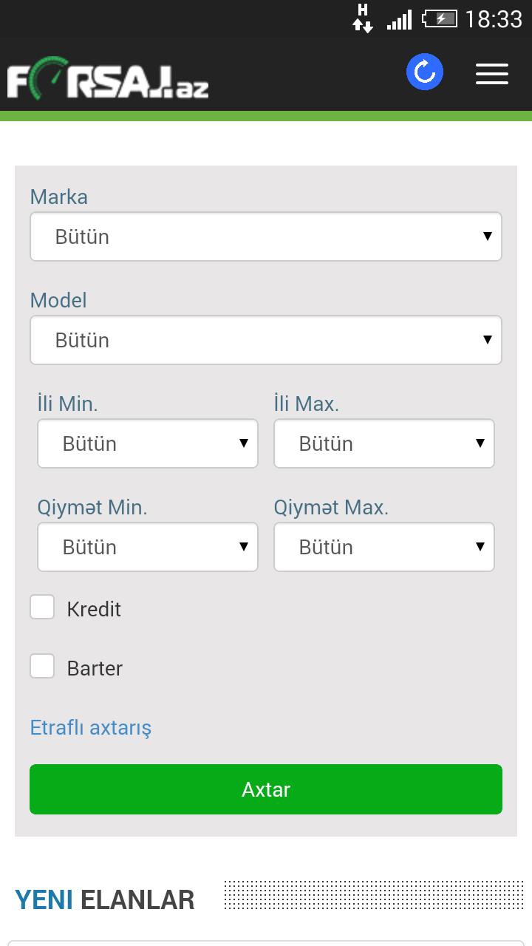Tap the battery charging status icon
This screenshot has width=532, height=946.
coord(439,18)
